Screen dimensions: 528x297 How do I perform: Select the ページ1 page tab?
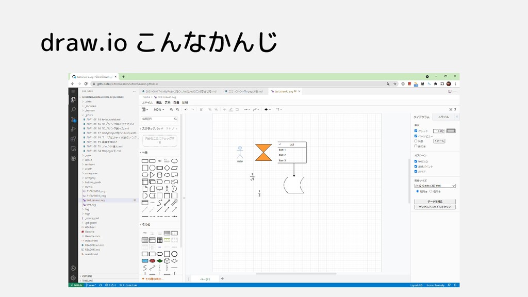click(205, 279)
